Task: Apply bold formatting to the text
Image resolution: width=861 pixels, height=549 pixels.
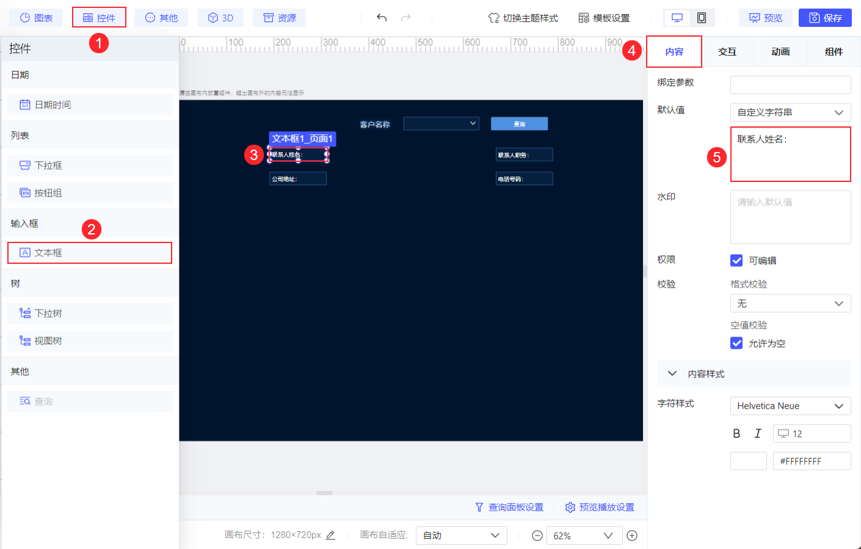Action: [736, 433]
